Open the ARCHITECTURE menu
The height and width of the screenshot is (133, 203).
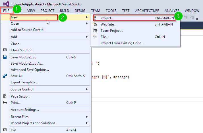(147, 11)
